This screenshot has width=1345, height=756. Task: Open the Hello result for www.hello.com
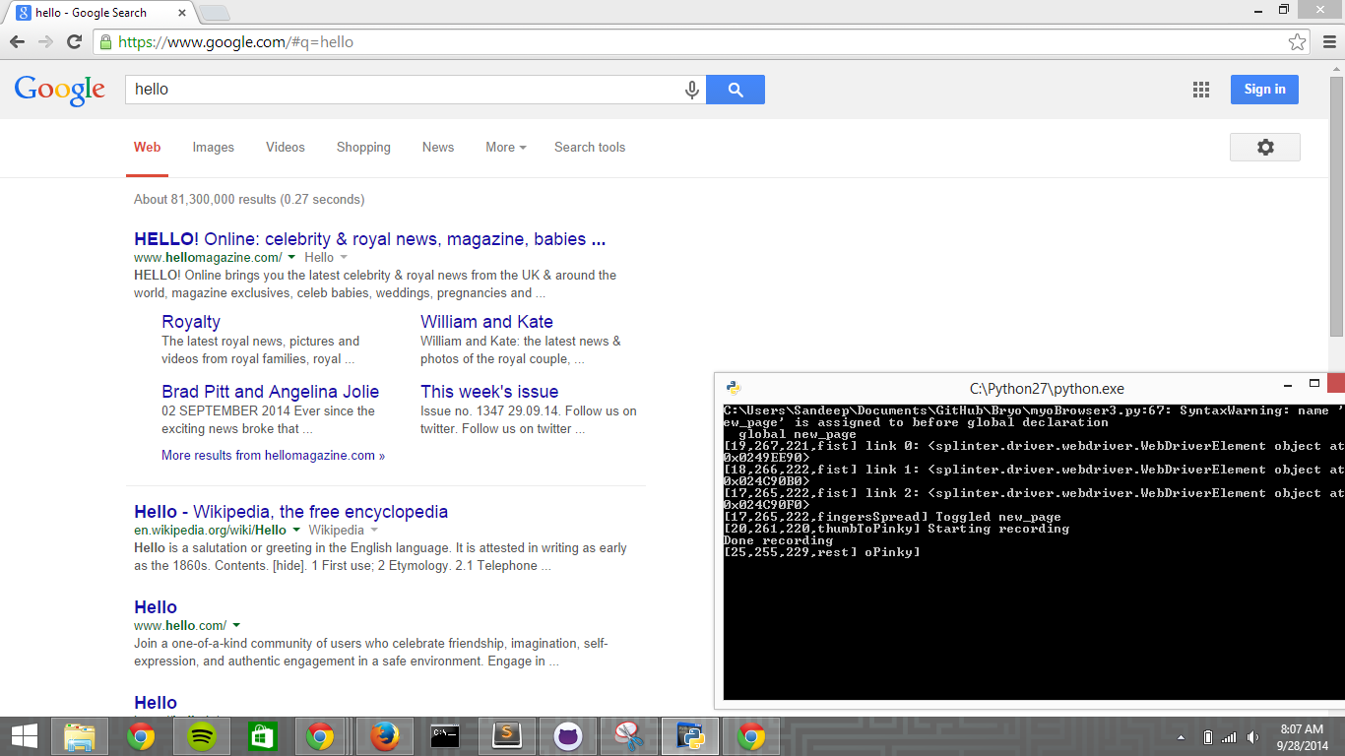tap(156, 607)
